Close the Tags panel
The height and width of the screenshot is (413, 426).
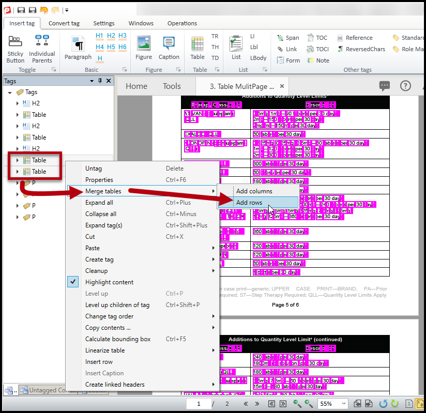tap(109, 81)
